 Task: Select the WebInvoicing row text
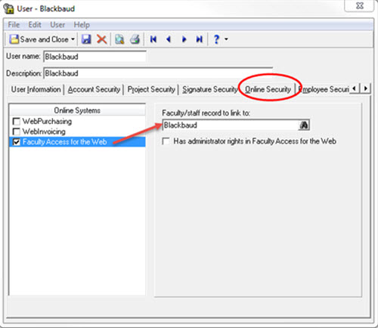44,132
